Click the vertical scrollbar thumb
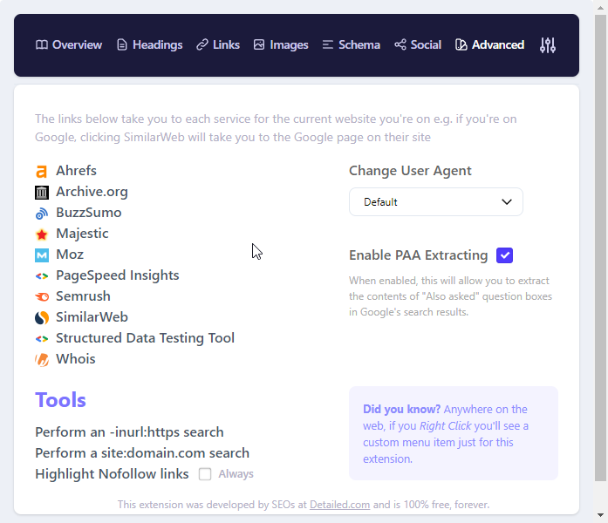Image resolution: width=608 pixels, height=523 pixels. click(x=600, y=248)
